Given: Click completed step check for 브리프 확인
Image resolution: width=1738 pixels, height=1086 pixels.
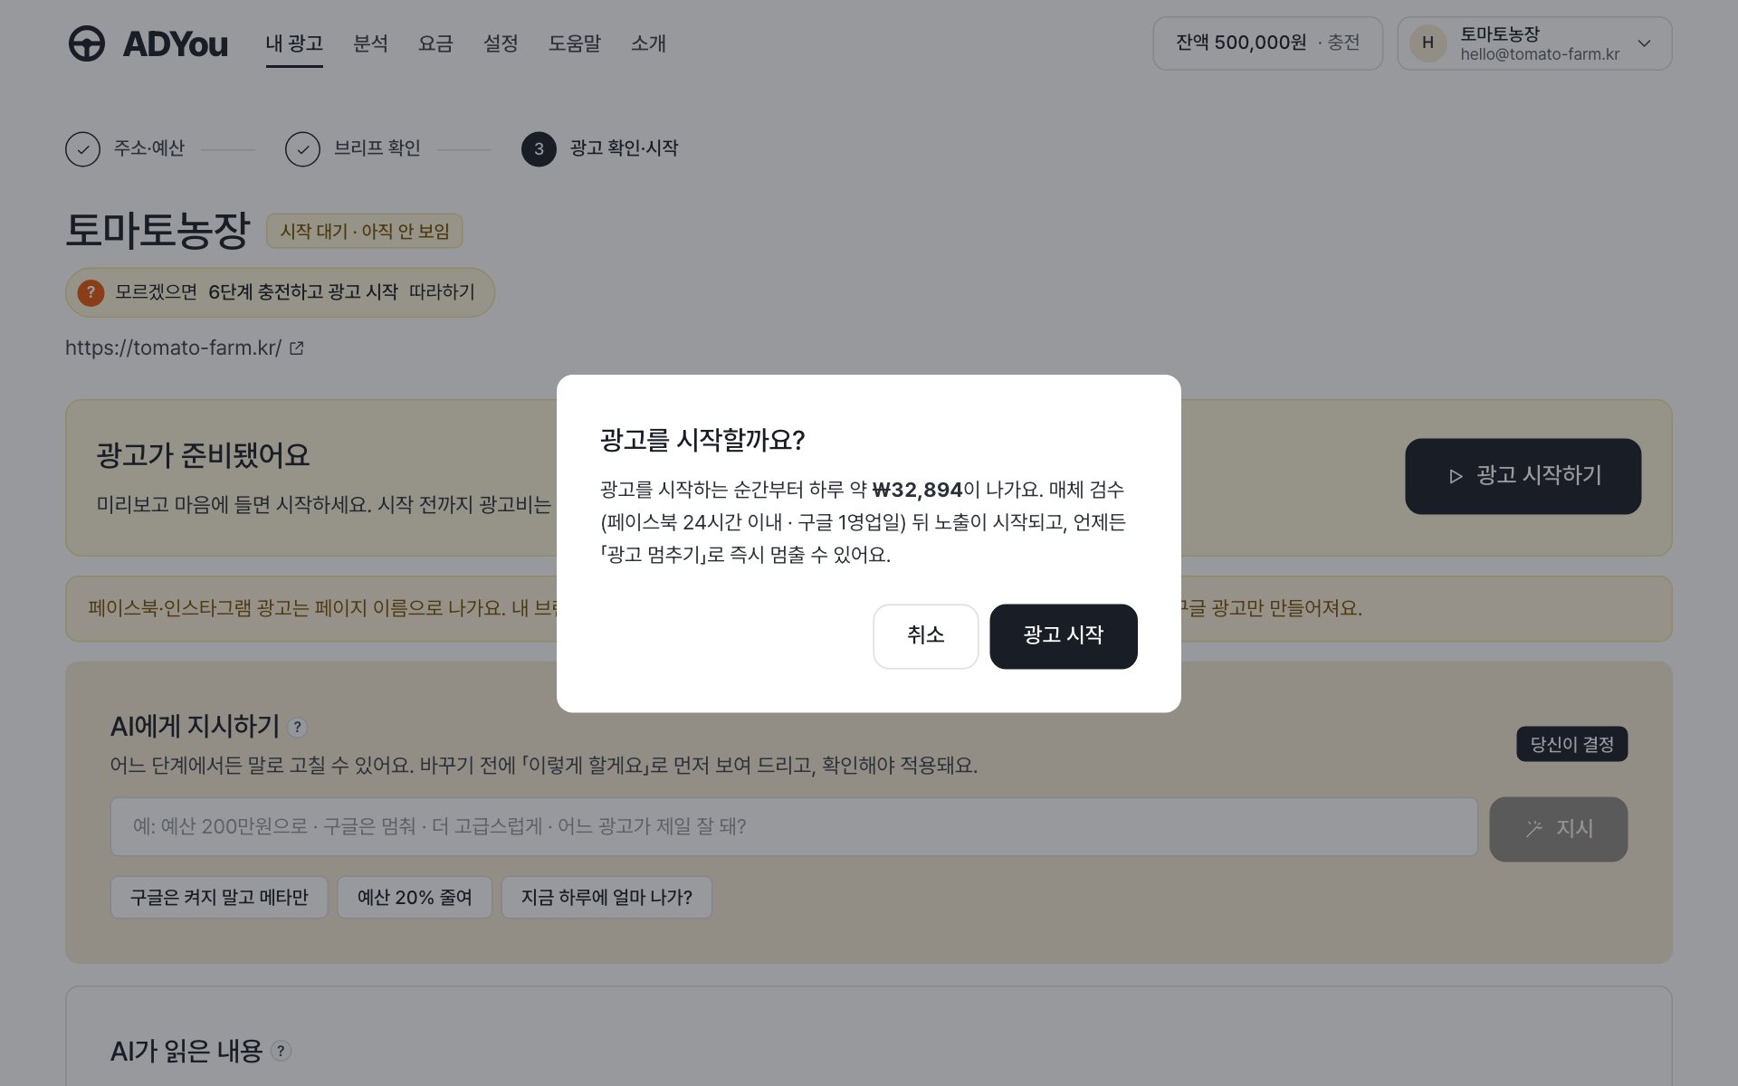Looking at the screenshot, I should [302, 148].
